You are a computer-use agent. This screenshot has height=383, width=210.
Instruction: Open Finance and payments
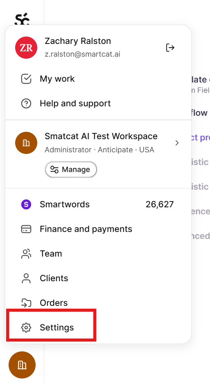[98, 229]
